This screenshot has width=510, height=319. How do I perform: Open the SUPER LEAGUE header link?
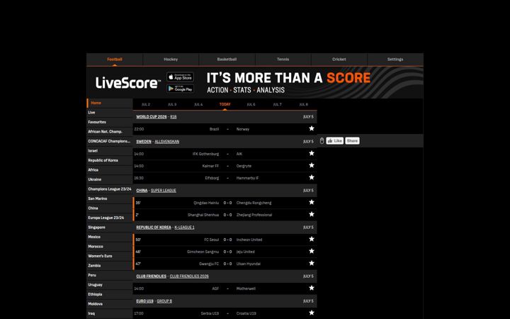[x=164, y=191]
